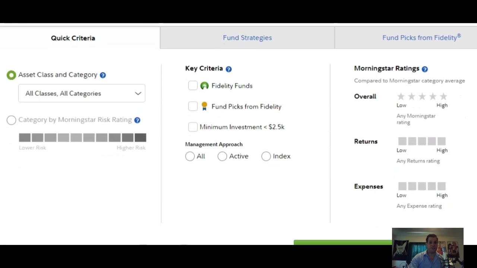Click the Morningstar Ratings help icon
The height and width of the screenshot is (268, 477).
click(x=424, y=69)
